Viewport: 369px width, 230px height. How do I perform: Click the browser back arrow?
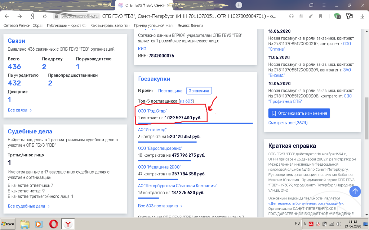pyautogui.click(x=7, y=16)
